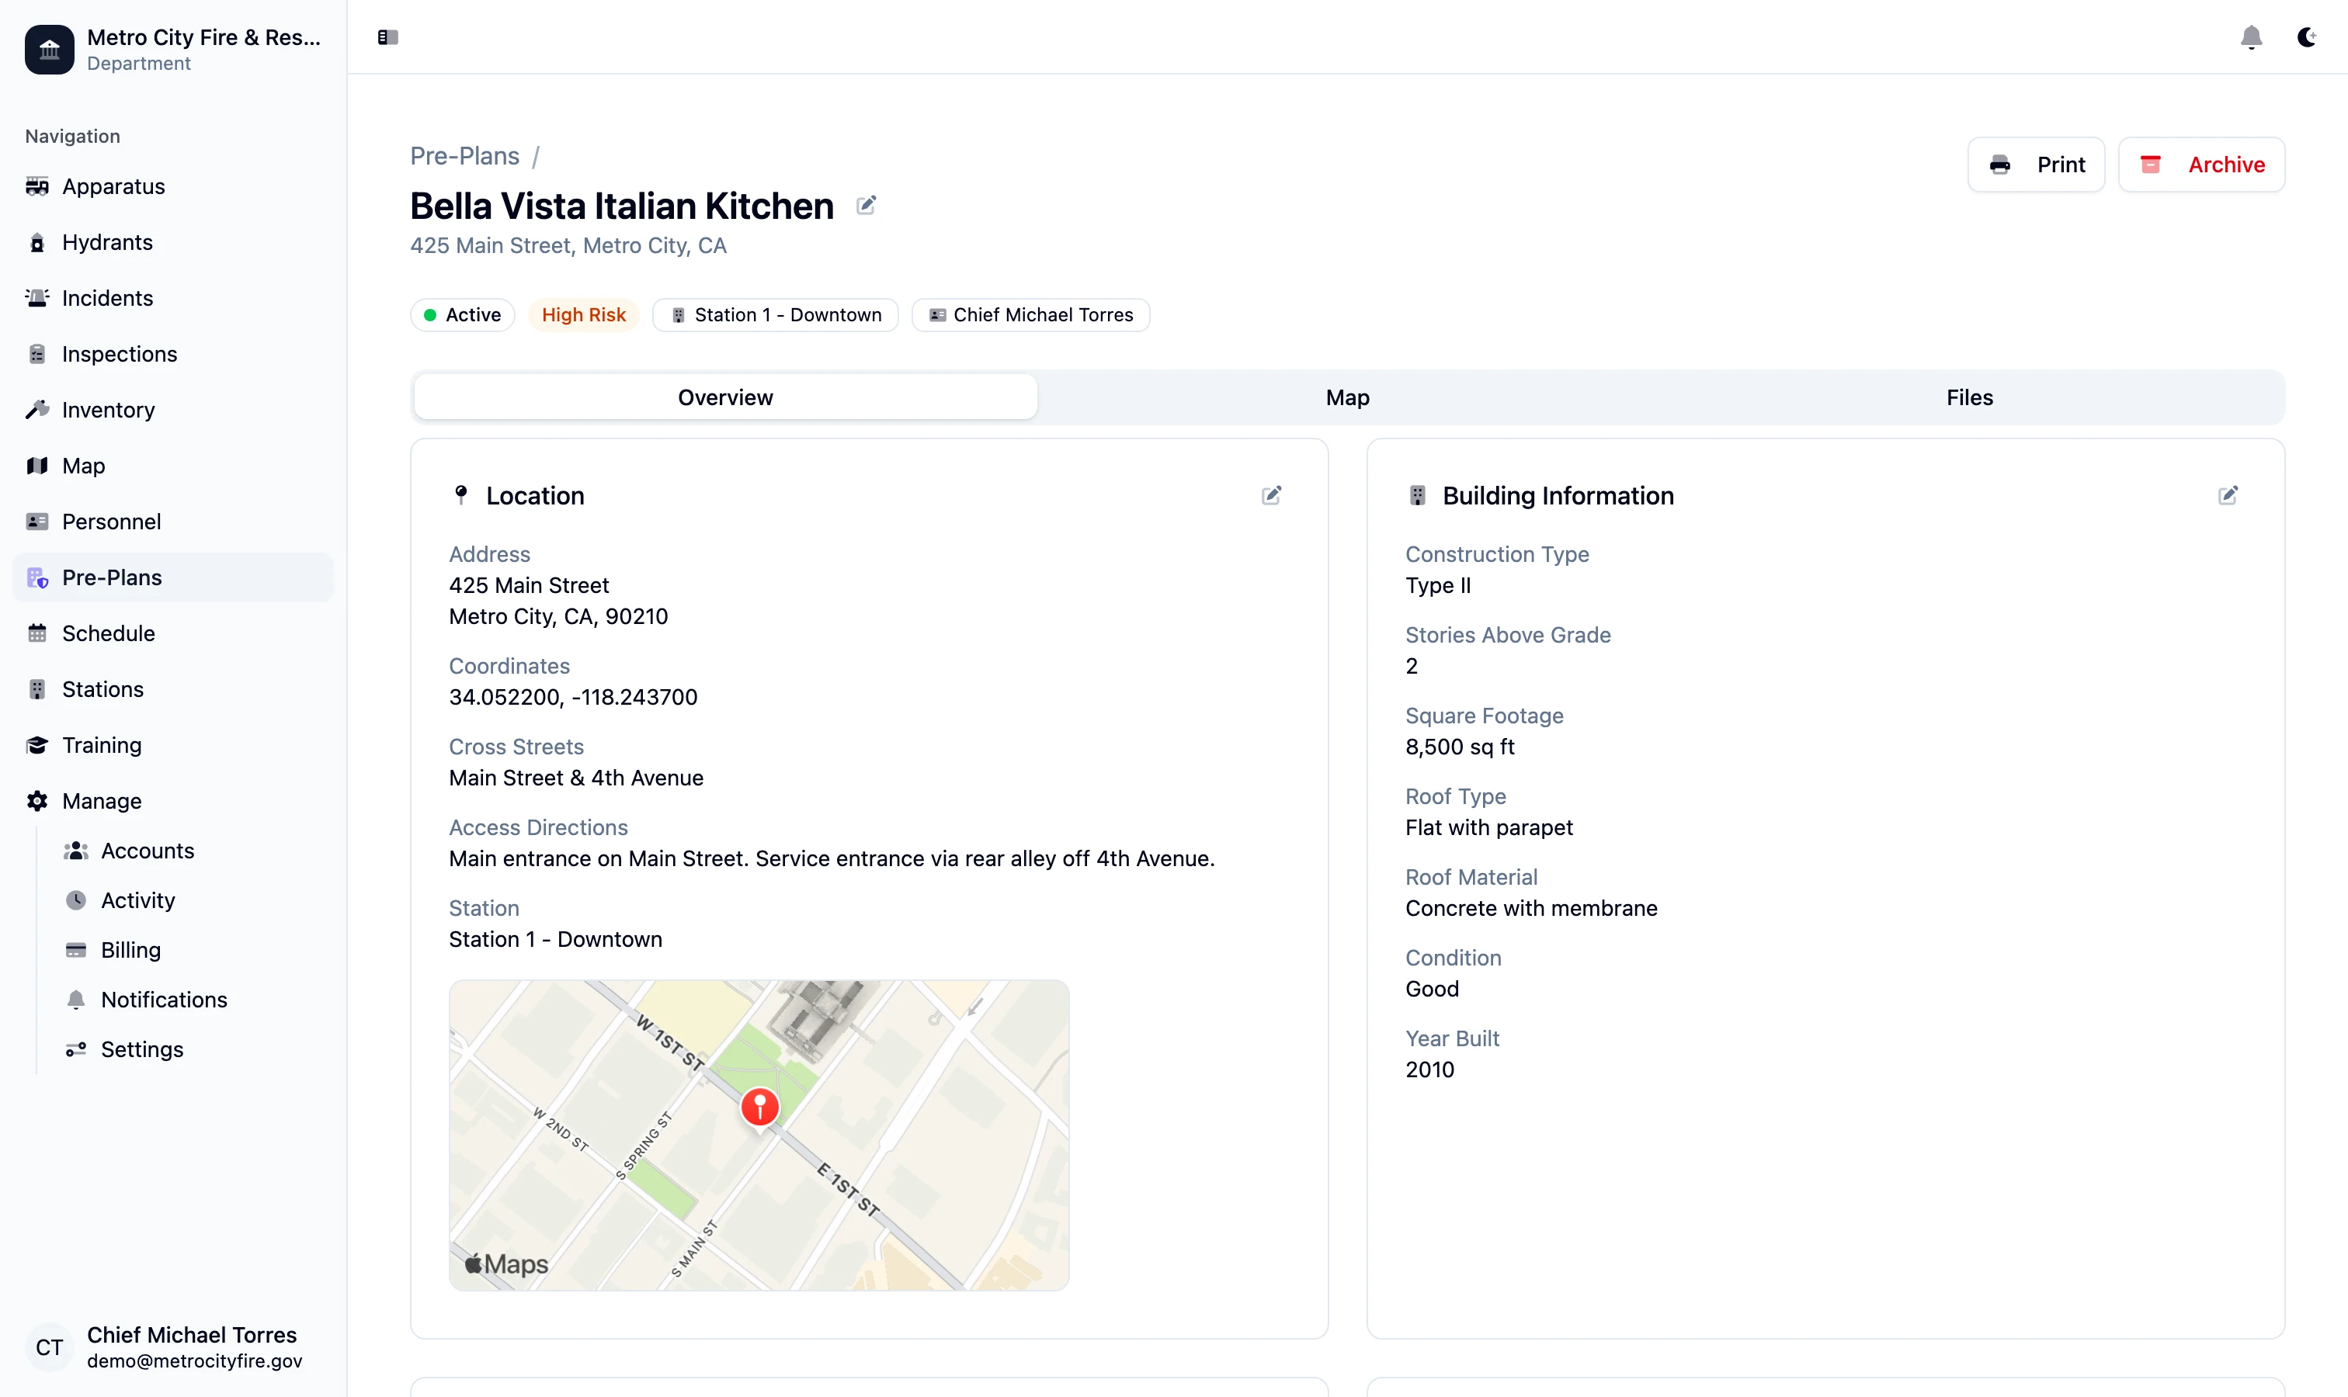The image size is (2348, 1397).
Task: Edit the Location card
Action: pos(1270,495)
